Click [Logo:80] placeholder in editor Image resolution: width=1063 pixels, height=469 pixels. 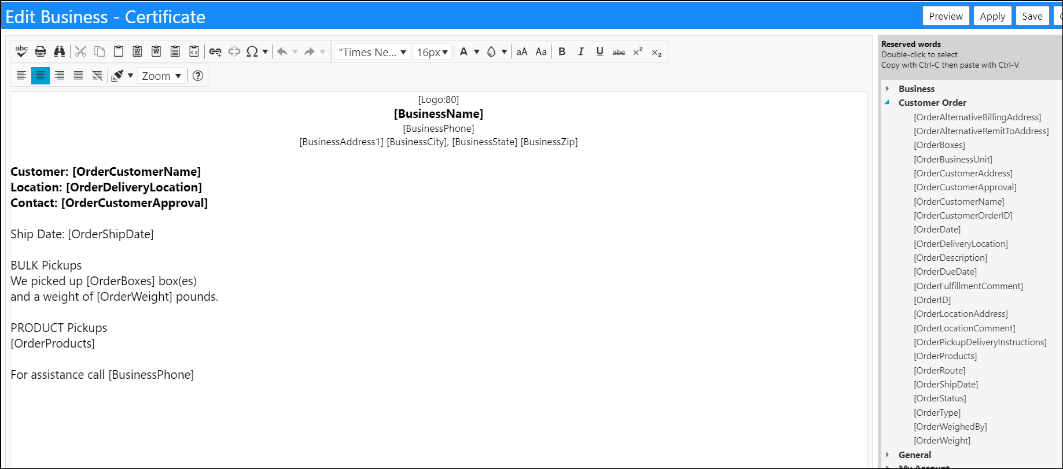coord(438,99)
